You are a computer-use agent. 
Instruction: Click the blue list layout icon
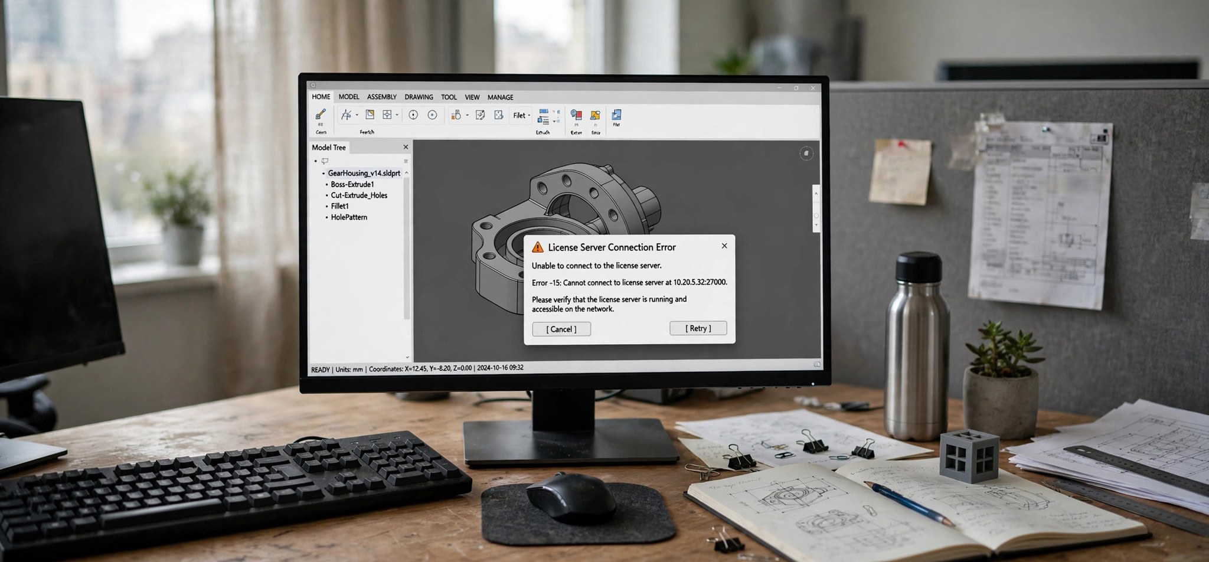click(543, 116)
